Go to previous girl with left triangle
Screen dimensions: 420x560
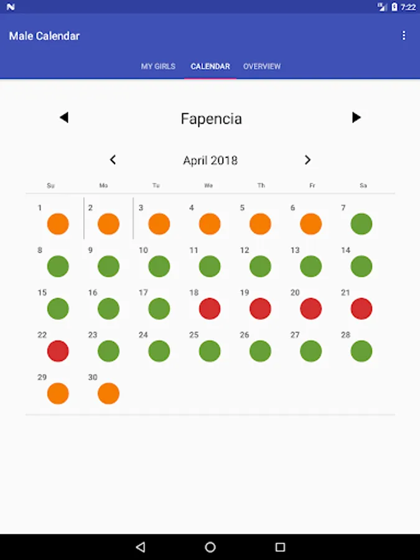pyautogui.click(x=64, y=118)
